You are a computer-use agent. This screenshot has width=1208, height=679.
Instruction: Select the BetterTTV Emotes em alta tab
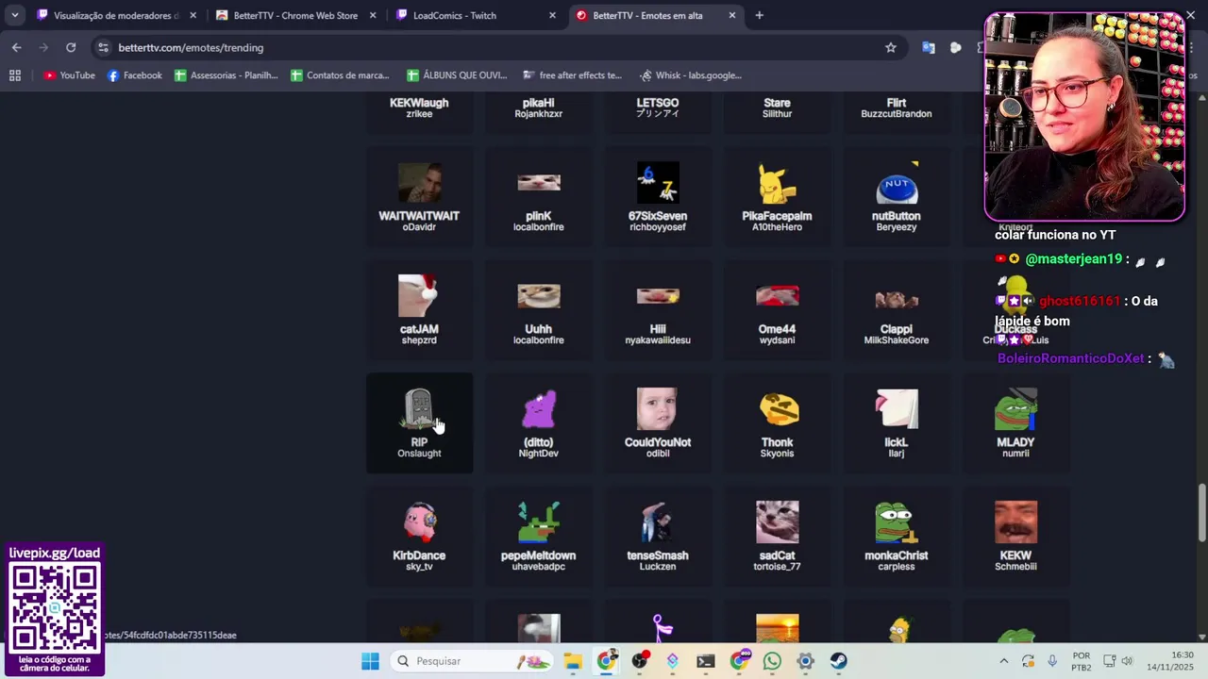(654, 15)
